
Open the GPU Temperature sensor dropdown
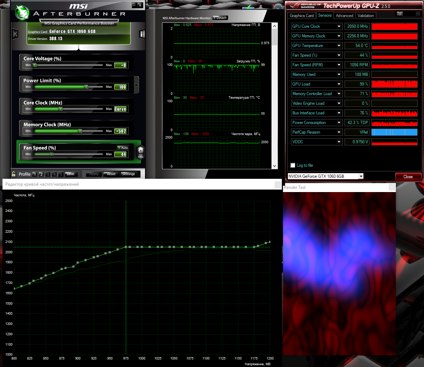[339, 46]
